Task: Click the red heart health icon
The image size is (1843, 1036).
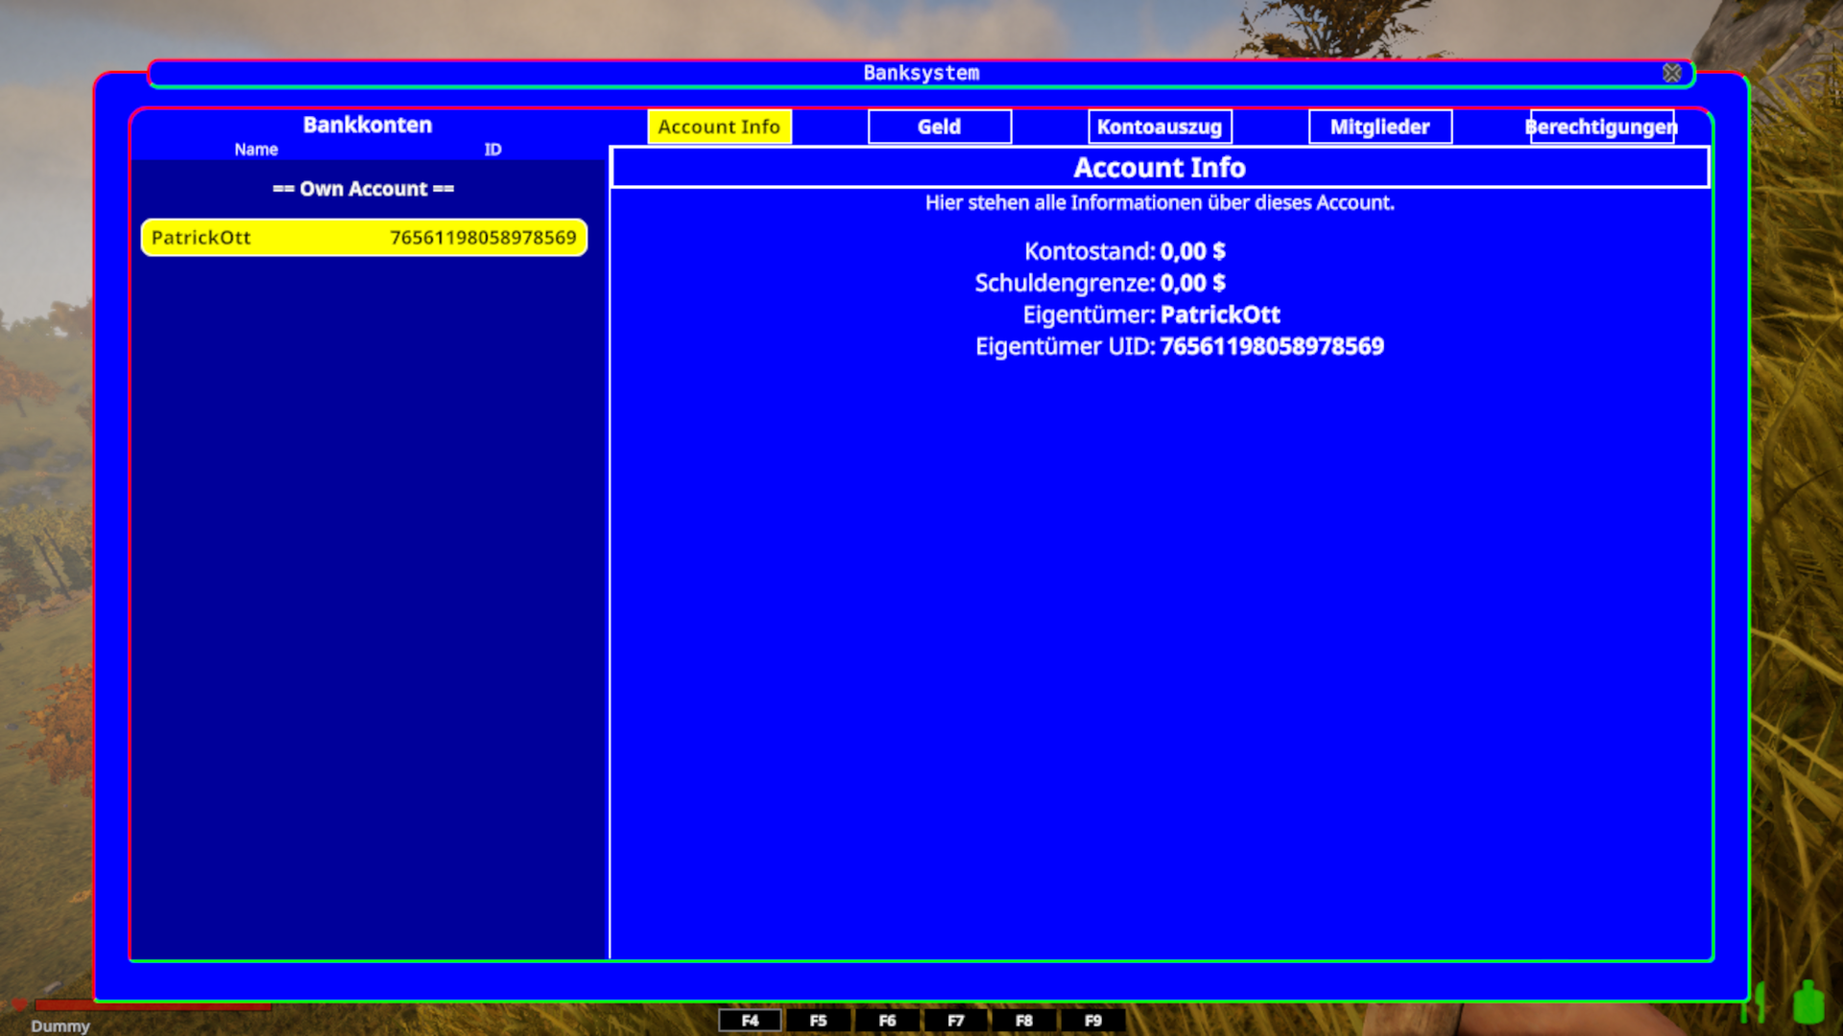Action: click(x=18, y=1004)
